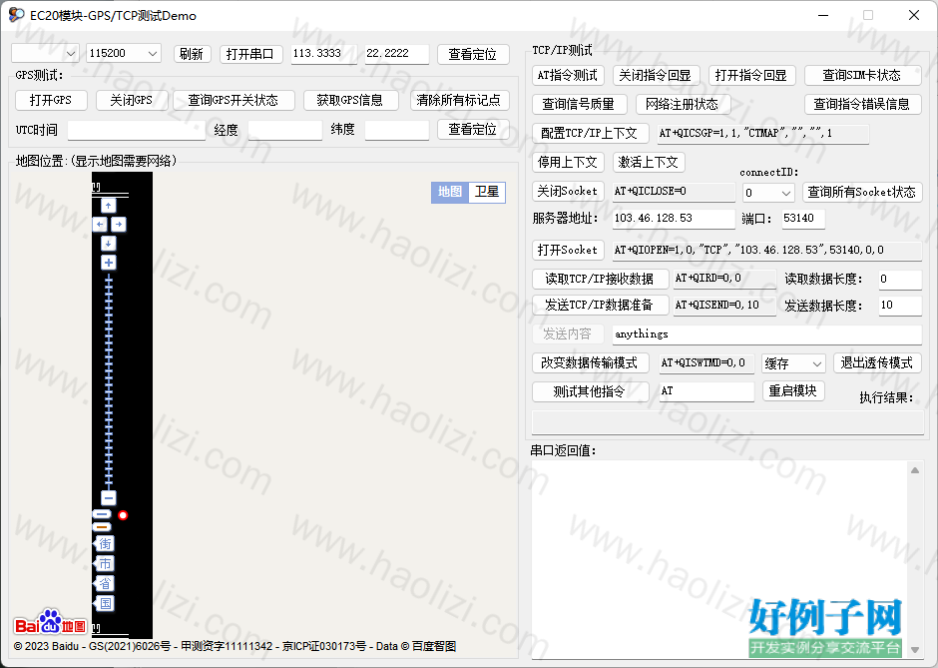Click the AT指令测试 button
Screen dimensions: 938x668
tap(568, 75)
